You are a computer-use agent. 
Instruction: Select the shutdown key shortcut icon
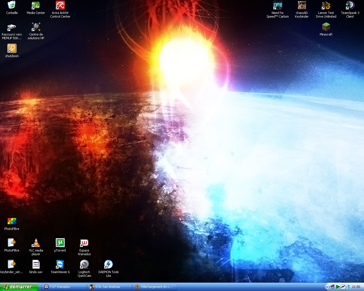coord(12,51)
